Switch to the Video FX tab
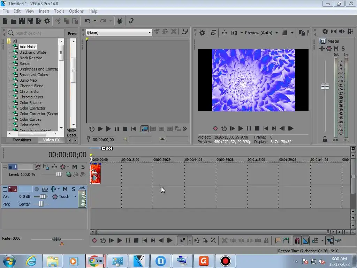The image size is (357, 268). (52, 140)
